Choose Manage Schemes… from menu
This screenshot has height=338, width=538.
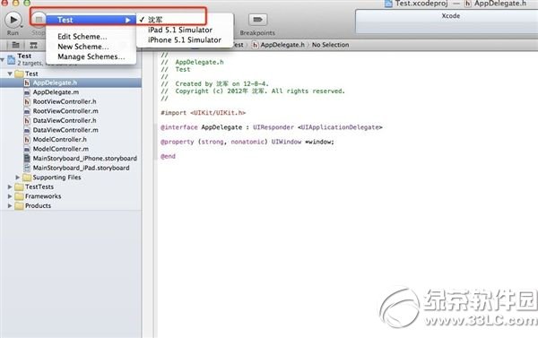click(x=91, y=56)
